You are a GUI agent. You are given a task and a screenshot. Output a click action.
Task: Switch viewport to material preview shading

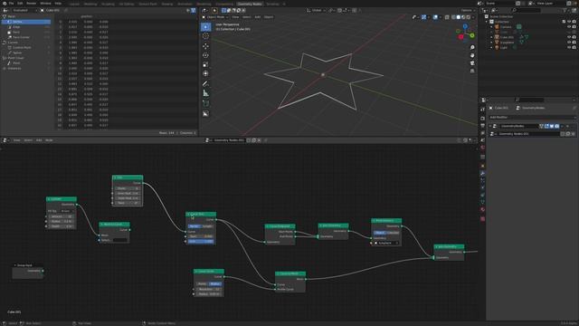tap(463, 17)
